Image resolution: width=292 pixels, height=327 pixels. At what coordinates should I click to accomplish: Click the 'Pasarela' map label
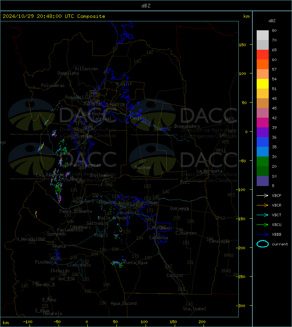[52, 313]
